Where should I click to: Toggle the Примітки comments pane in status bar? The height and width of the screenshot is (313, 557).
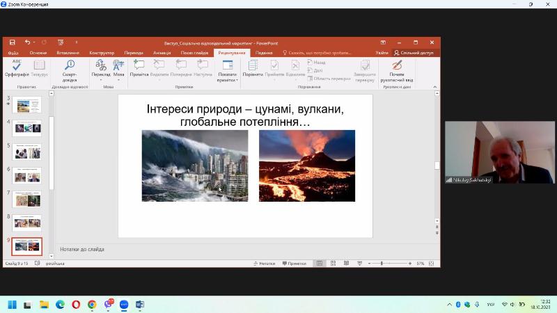(294, 264)
